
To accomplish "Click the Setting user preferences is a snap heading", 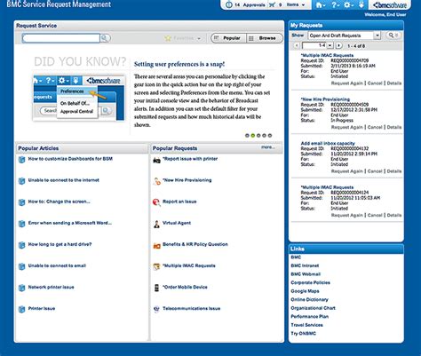I will click(179, 64).
